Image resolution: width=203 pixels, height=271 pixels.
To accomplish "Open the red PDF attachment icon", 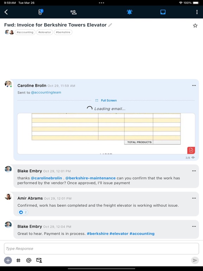I will (x=191, y=150).
